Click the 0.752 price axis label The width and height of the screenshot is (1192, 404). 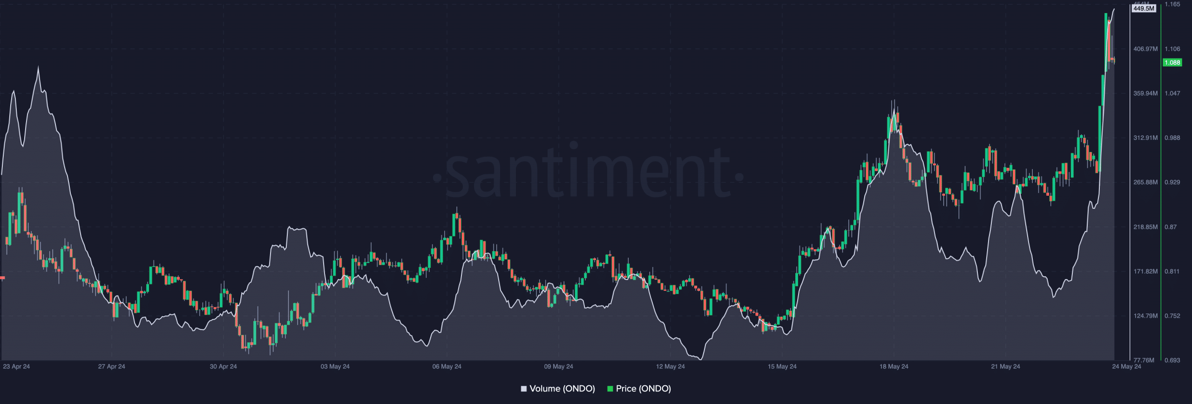pos(1172,316)
